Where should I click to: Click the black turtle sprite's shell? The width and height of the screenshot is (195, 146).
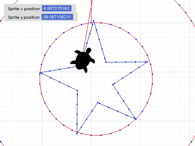click(83, 60)
